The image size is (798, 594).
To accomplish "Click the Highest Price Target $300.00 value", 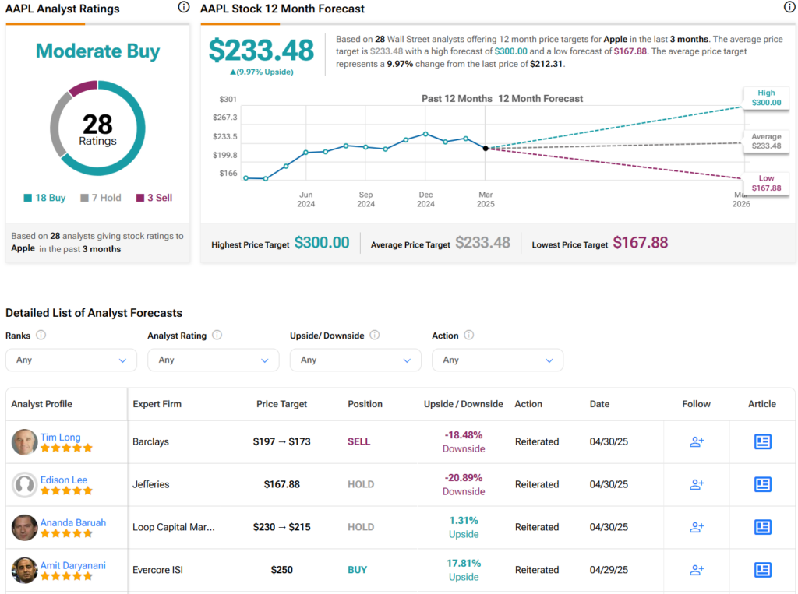I will [x=322, y=243].
